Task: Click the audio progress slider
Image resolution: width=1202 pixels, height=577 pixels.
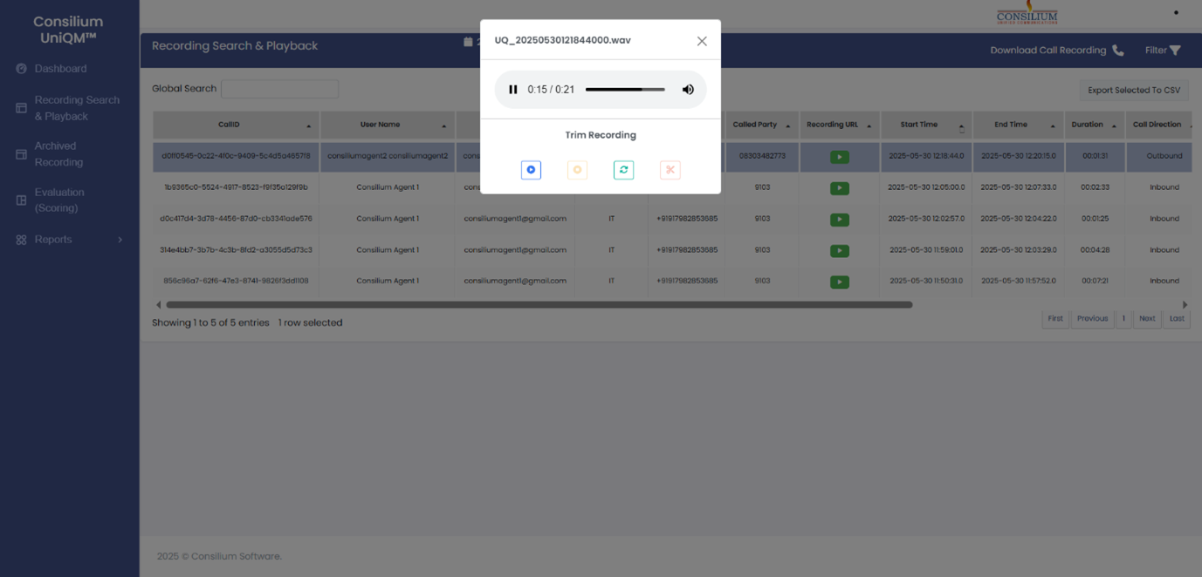Action: [x=624, y=90]
